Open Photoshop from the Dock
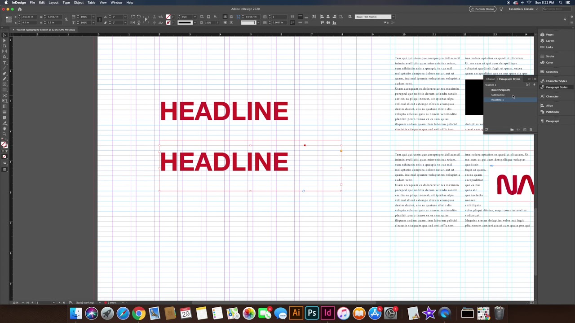The height and width of the screenshot is (323, 575). click(x=312, y=313)
